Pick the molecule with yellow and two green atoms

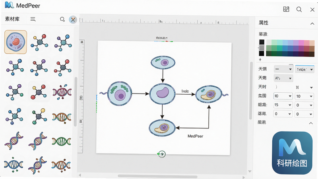pyautogui.click(x=39, y=116)
